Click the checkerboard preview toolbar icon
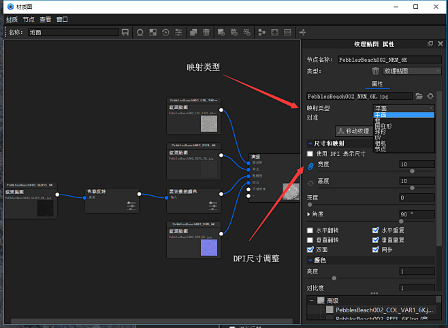The height and width of the screenshot is (328, 448). (x=153, y=32)
